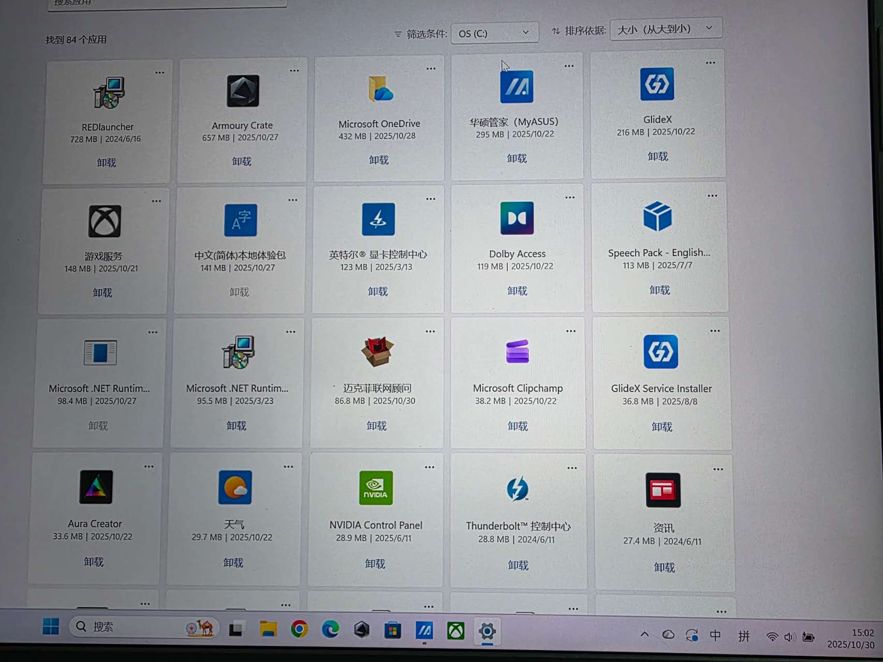Click the Settings gear in the taskbar
The width and height of the screenshot is (883, 662).
pos(487,631)
